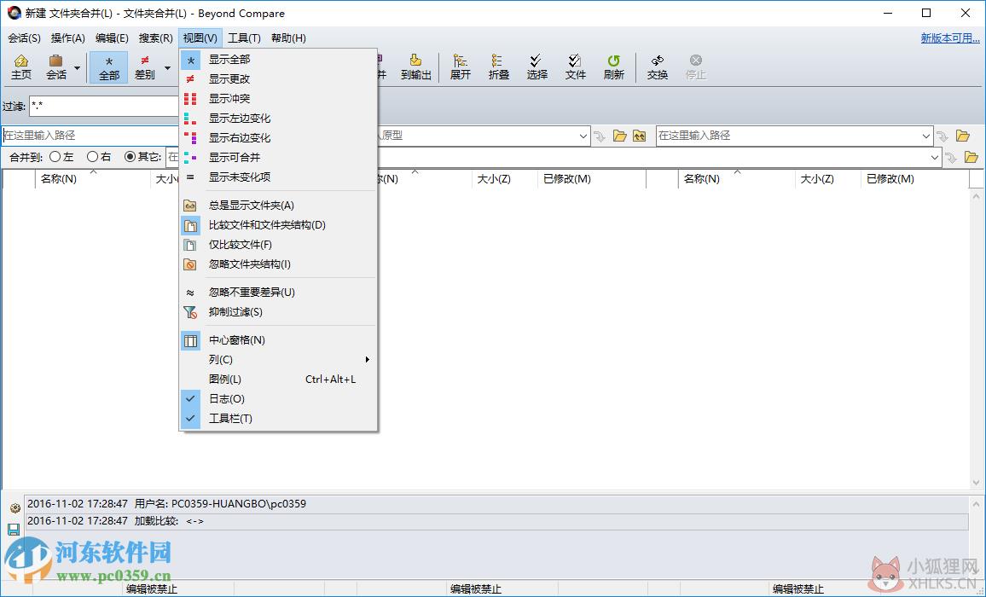986x597 pixels.
Task: Open the 会话 toolbar button dropdown arrow
Action: click(x=78, y=68)
